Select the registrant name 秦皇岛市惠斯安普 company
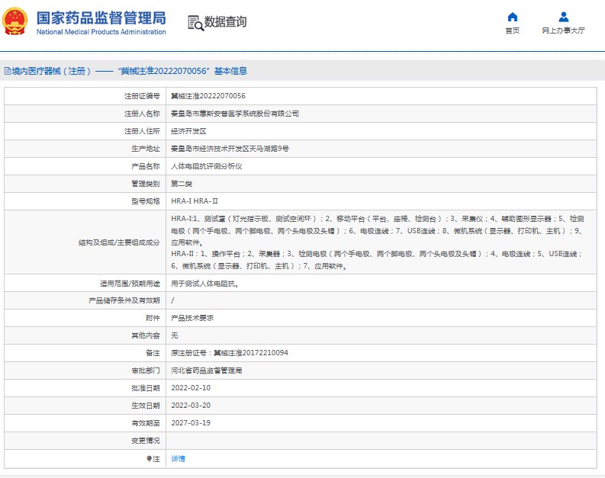 (x=235, y=114)
